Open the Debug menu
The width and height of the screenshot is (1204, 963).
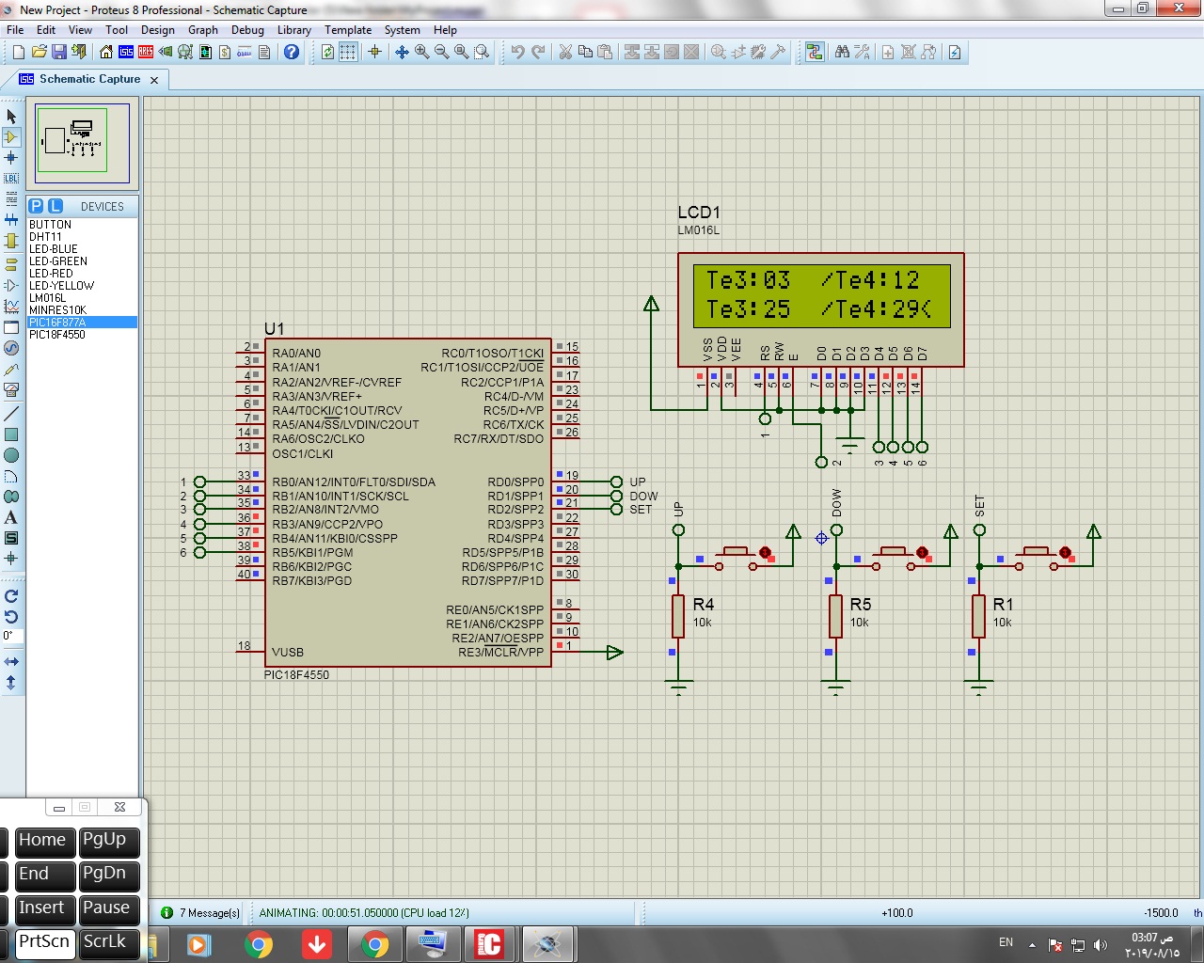pos(248,30)
